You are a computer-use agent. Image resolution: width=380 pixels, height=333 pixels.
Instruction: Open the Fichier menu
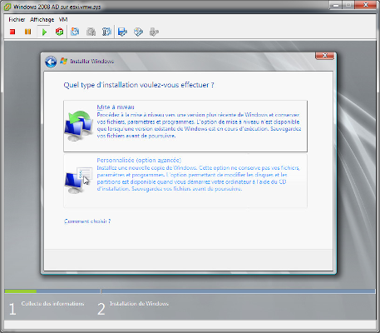(17, 19)
